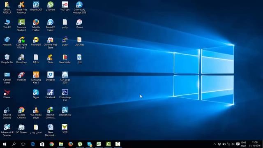Viewport: 263px width, 148px height.
Task: Select the ISO Opener desktop icon
Action: [x=21, y=129]
